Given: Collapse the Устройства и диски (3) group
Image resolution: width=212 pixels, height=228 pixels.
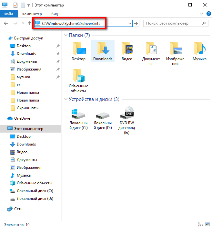Looking at the screenshot, I should [66, 99].
